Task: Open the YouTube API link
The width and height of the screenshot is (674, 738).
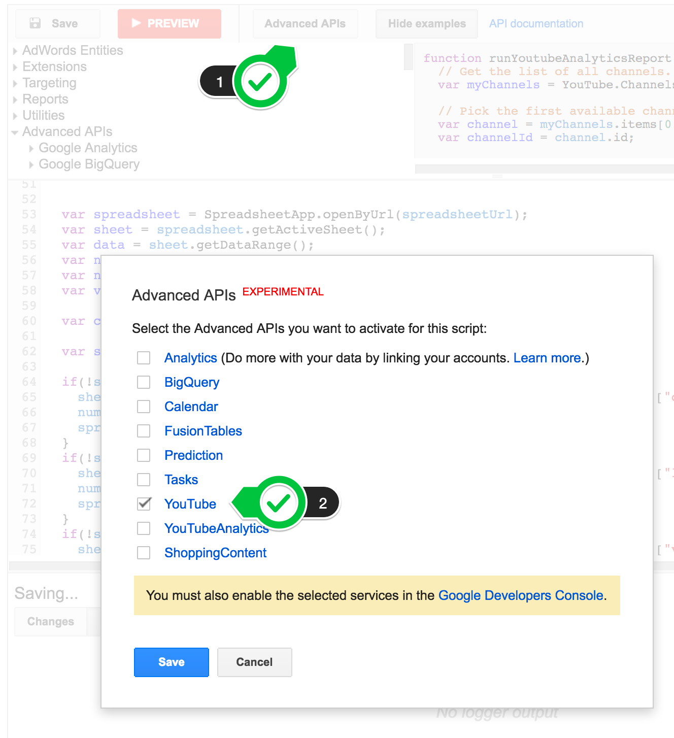Action: coord(190,504)
